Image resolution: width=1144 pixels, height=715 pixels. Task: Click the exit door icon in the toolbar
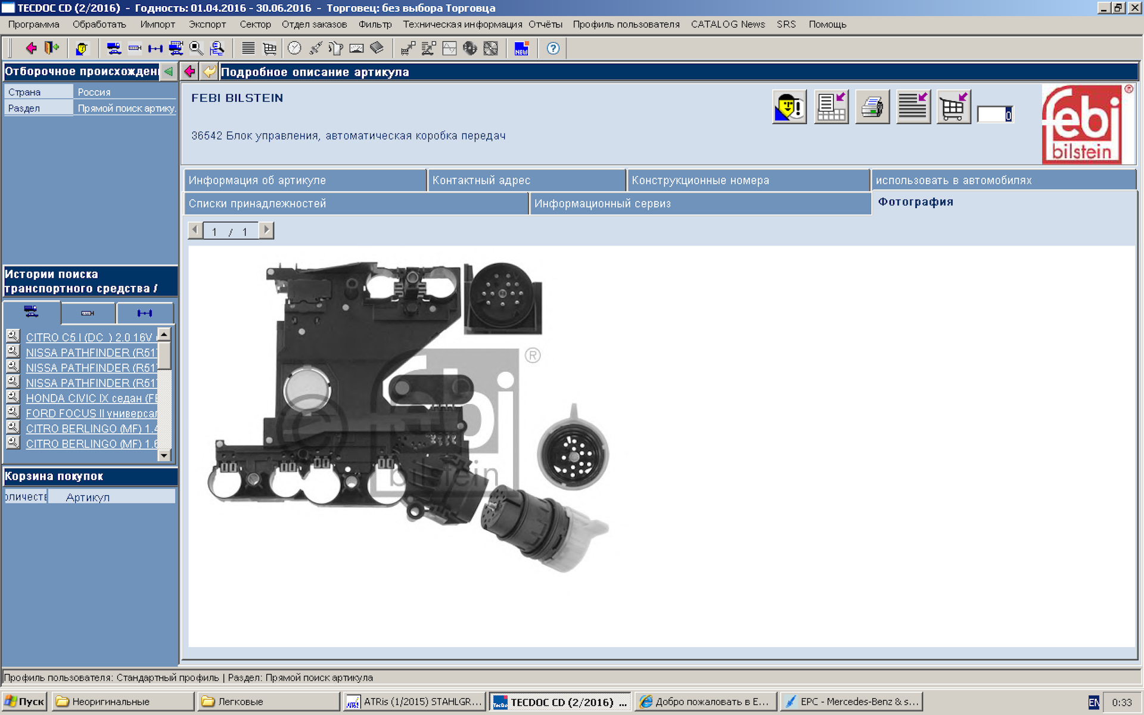click(x=52, y=48)
